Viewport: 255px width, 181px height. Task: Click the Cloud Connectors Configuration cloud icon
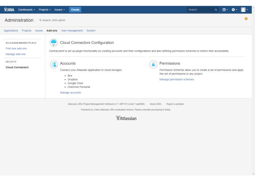tap(54, 43)
